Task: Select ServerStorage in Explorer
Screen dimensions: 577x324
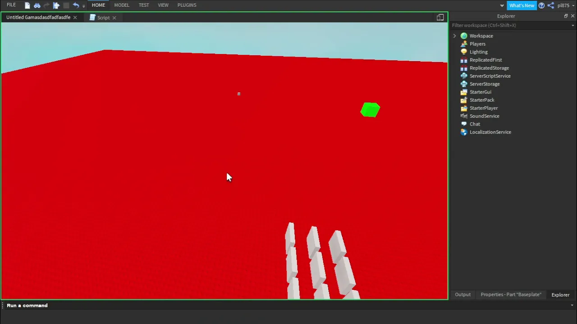Action: [485, 84]
